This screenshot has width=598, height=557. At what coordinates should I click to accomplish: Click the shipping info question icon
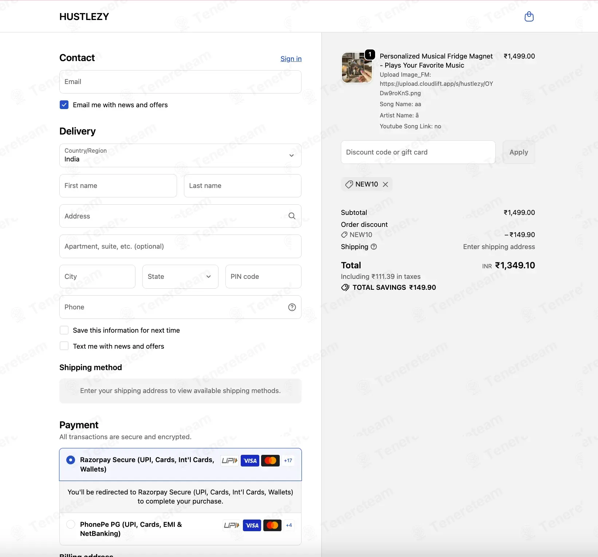point(374,247)
